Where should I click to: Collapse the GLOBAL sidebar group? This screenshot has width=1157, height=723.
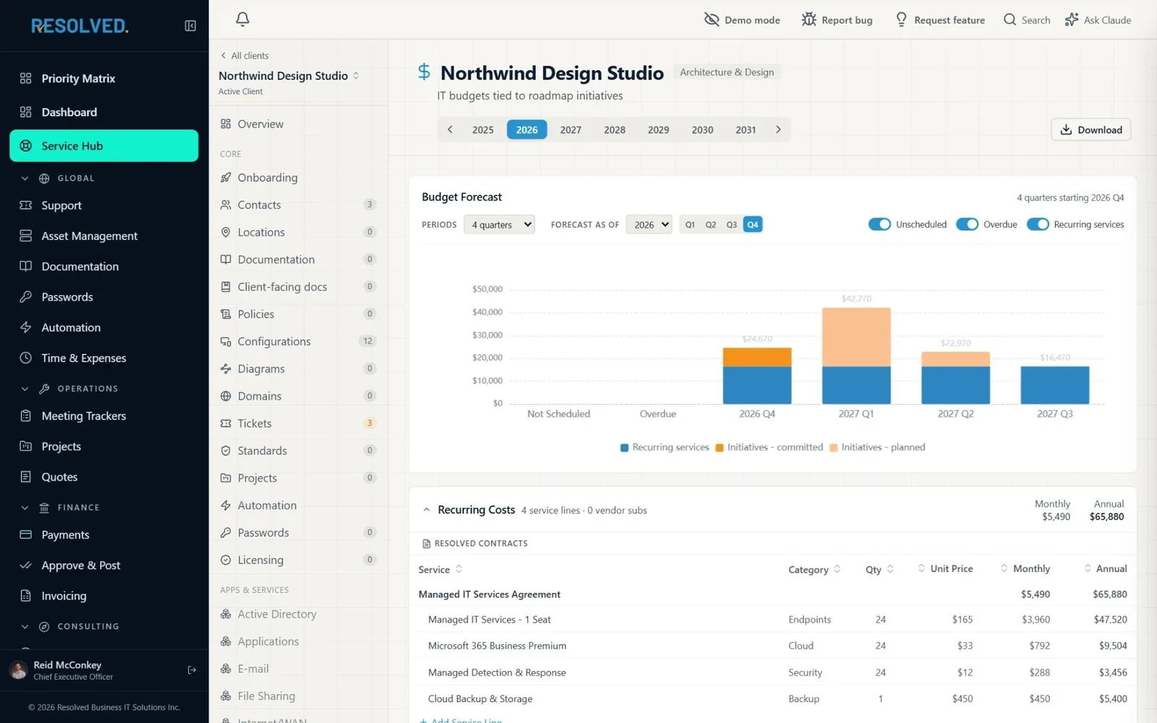tap(25, 178)
